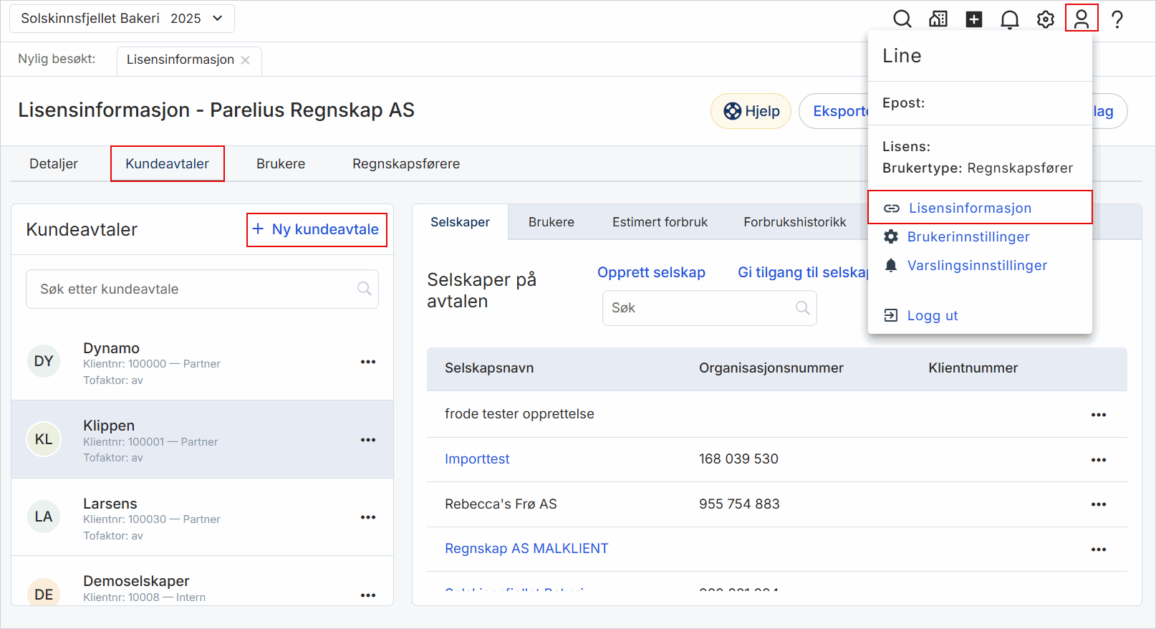This screenshot has width=1156, height=629.
Task: Choose Lisensinformasjon in the user menu
Action: coord(970,208)
